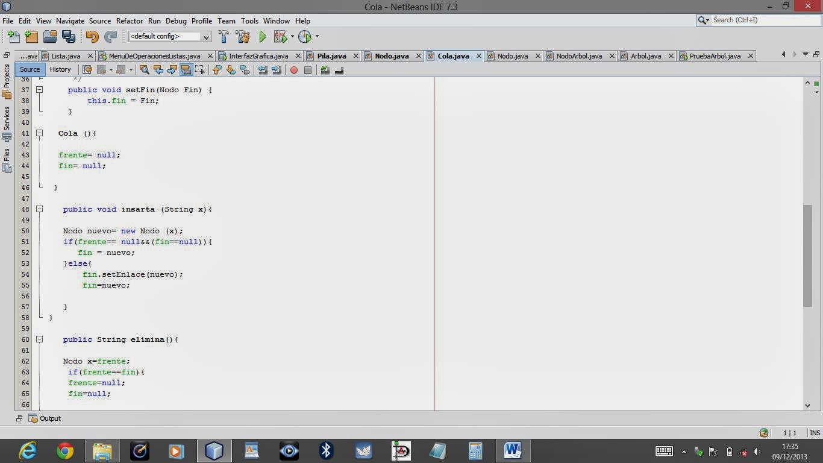This screenshot has width=823, height=463.
Task: Click the Find Previous Occurrence icon
Action: click(158, 70)
